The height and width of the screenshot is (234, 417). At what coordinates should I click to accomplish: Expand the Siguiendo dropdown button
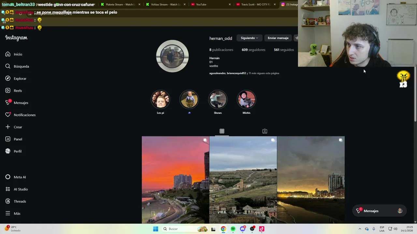pyautogui.click(x=250, y=38)
